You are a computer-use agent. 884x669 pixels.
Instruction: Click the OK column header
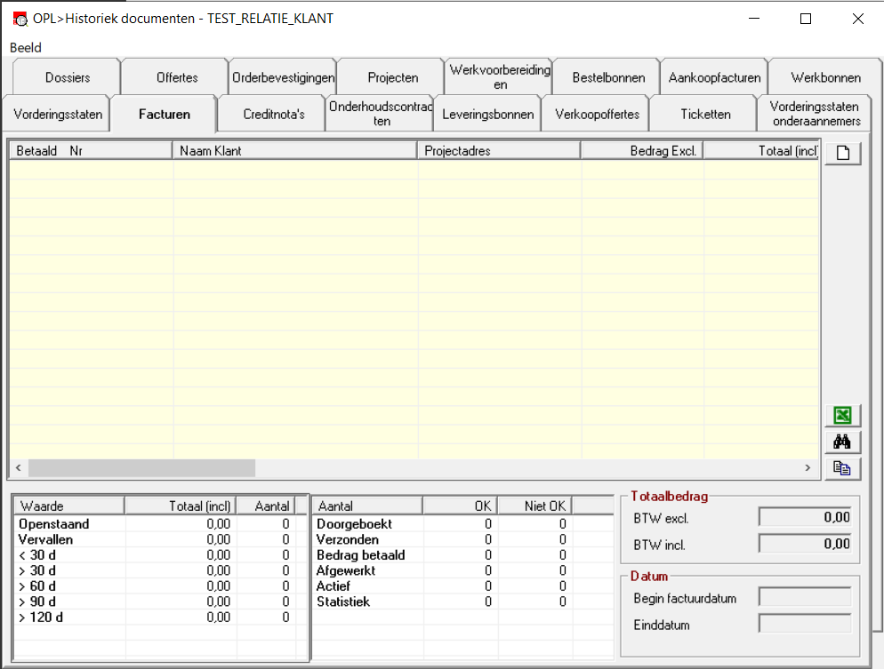460,506
